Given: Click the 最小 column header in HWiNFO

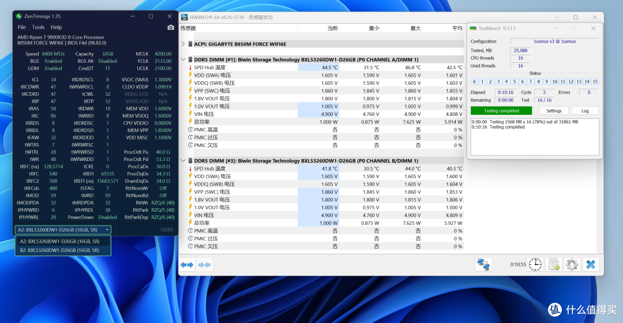Looking at the screenshot, I should point(373,28).
